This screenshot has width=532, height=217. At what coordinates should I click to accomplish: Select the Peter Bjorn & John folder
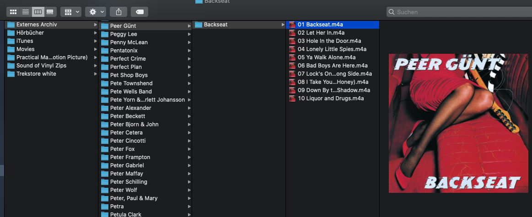(x=145, y=124)
